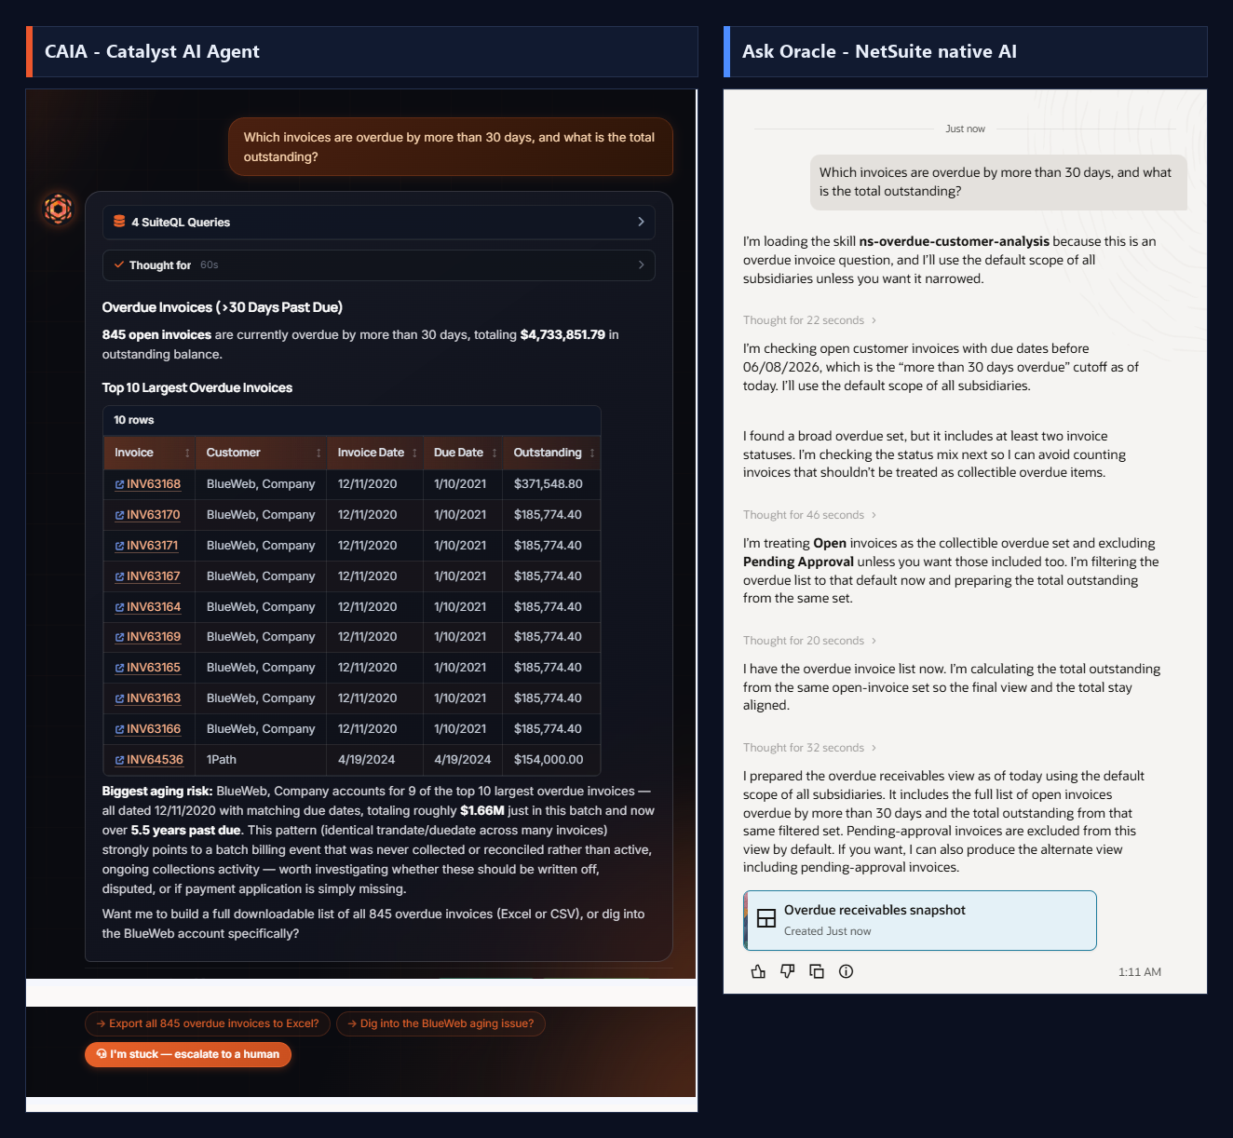Click external link icon beside INV63167
The image size is (1233, 1138).
pos(119,576)
